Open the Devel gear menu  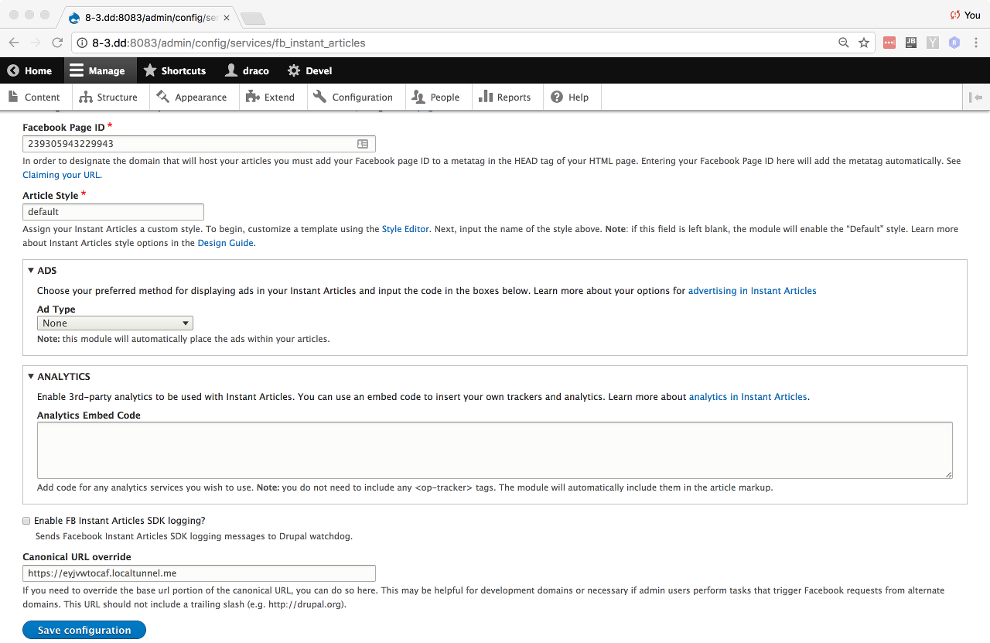tap(309, 70)
